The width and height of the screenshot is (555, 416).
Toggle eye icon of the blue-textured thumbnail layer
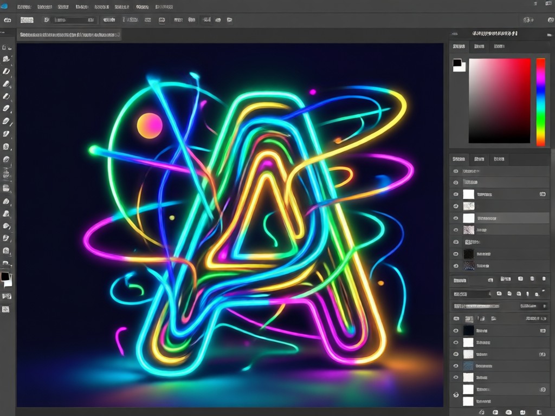[x=455, y=366]
